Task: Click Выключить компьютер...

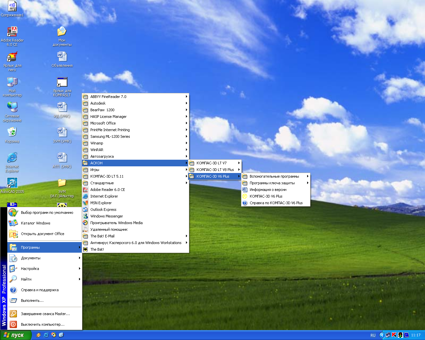Action: 44,324
